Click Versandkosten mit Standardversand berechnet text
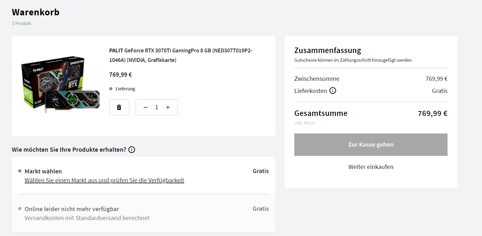 tap(87, 218)
